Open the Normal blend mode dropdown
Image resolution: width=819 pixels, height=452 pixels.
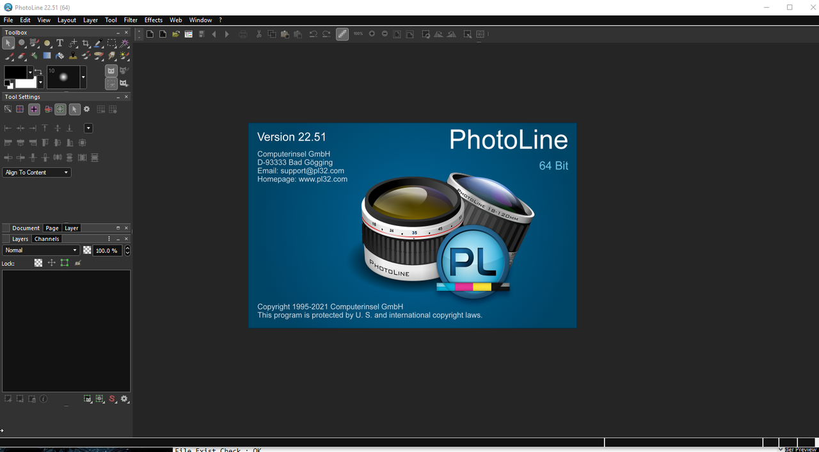click(41, 250)
